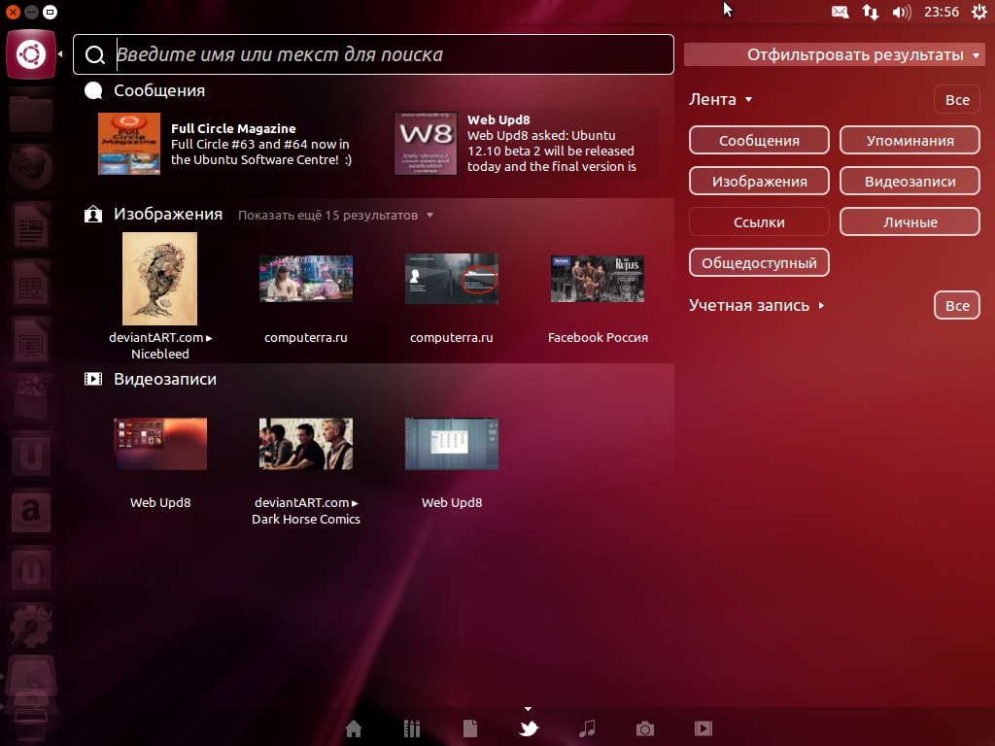Click Все button next to Лента
995x746 pixels.
click(x=957, y=100)
